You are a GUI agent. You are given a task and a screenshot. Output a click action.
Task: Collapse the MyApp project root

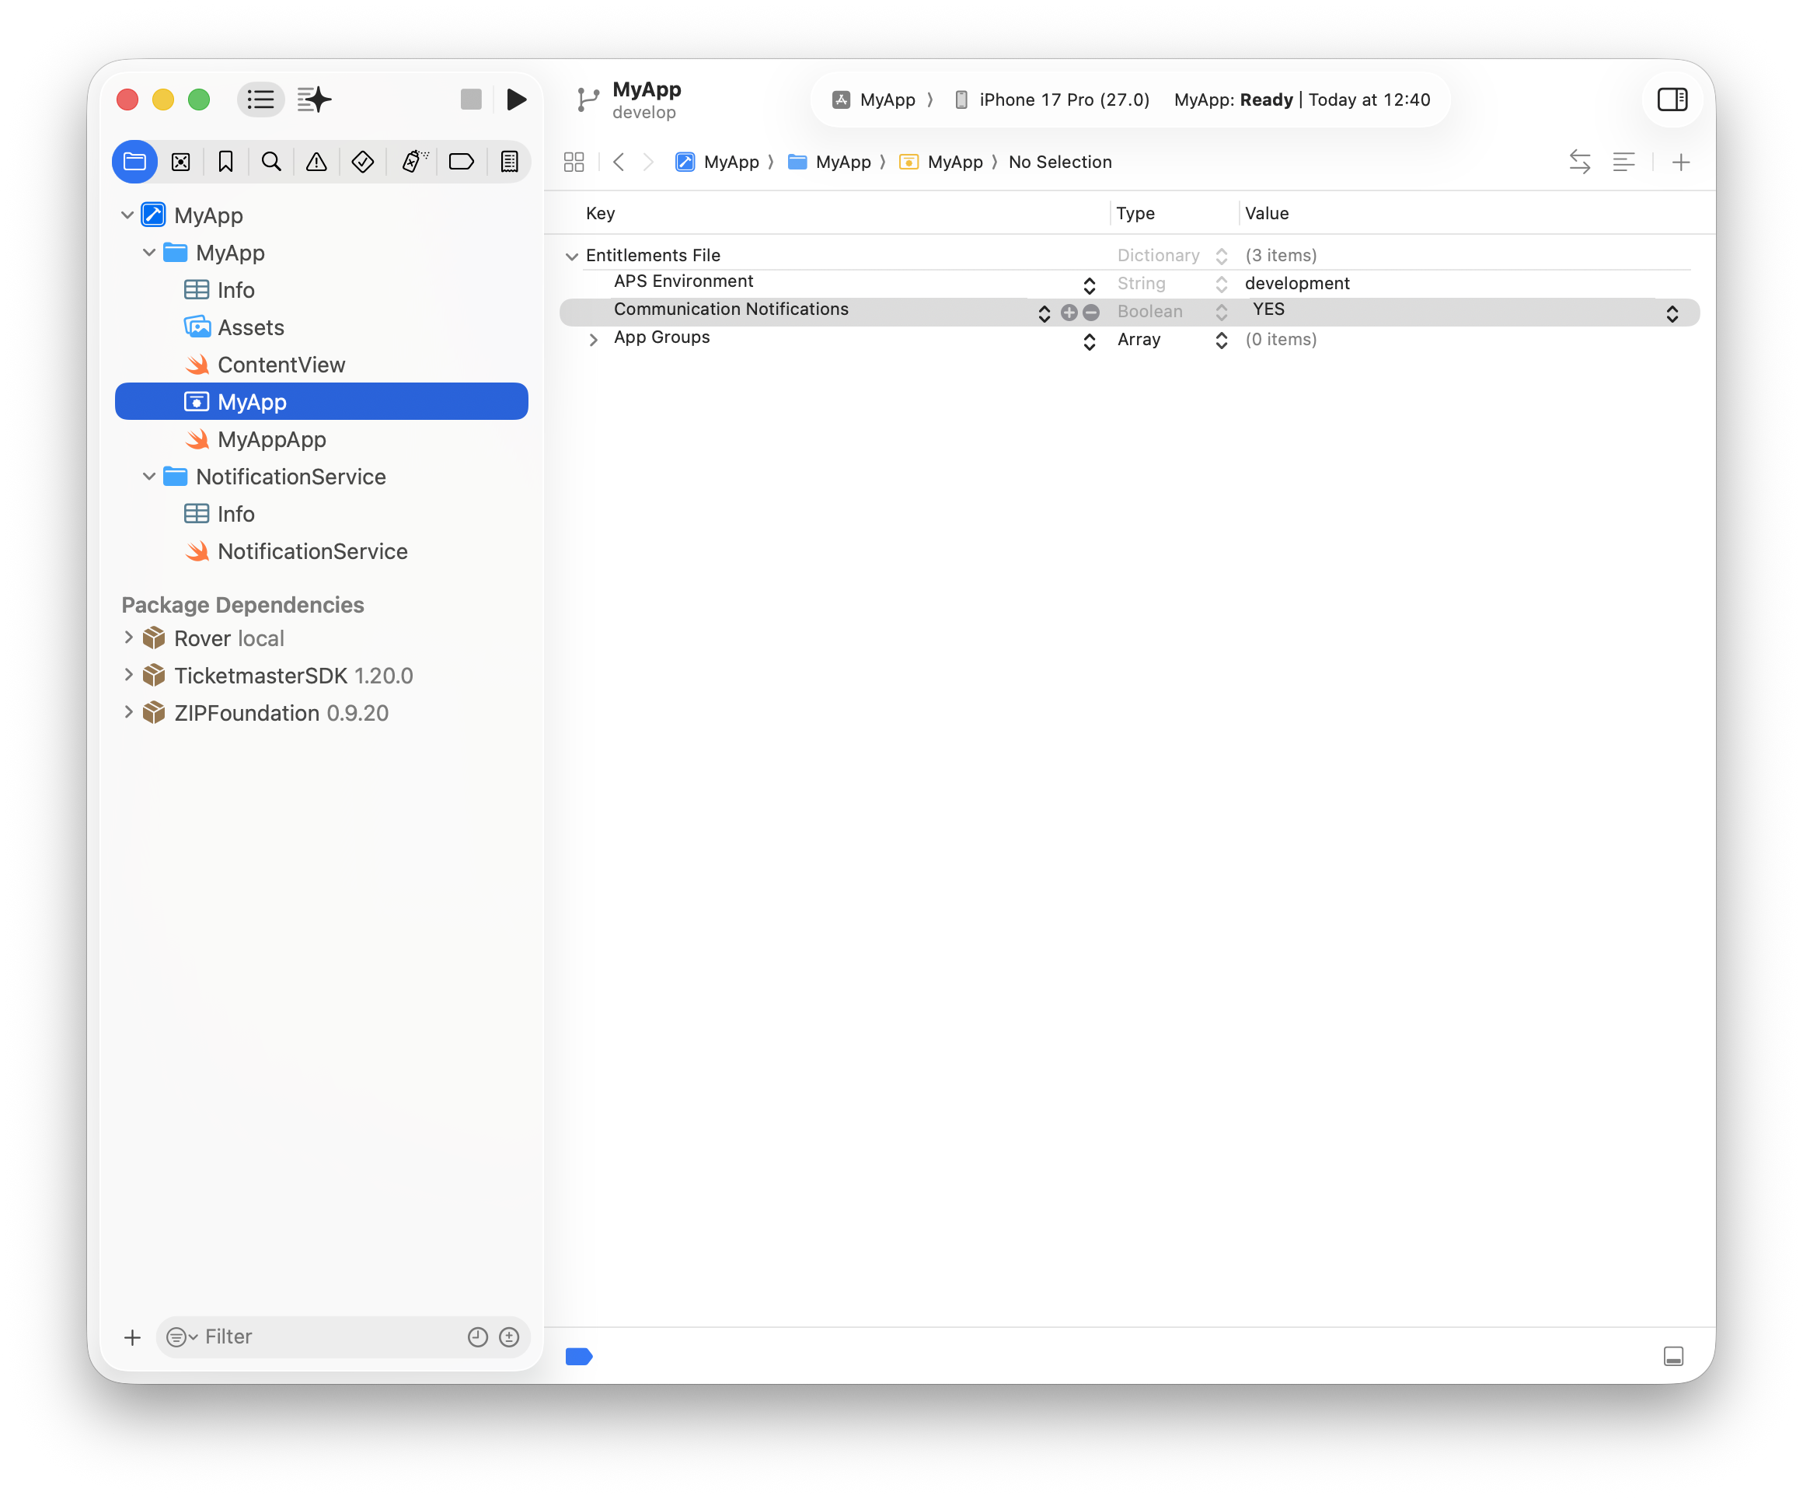point(127,215)
